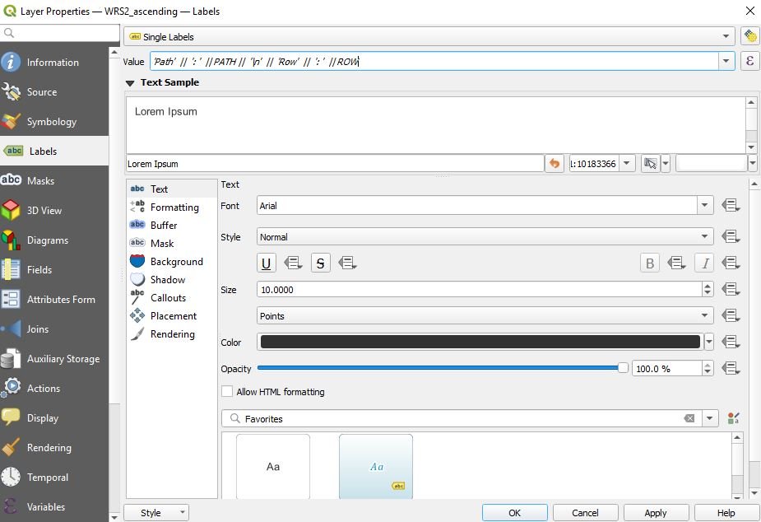The width and height of the screenshot is (761, 522).
Task: Click the Apply button
Action: pyautogui.click(x=655, y=512)
